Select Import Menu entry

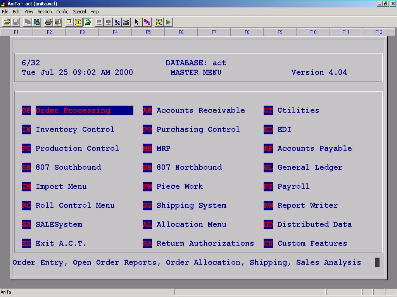coord(54,187)
